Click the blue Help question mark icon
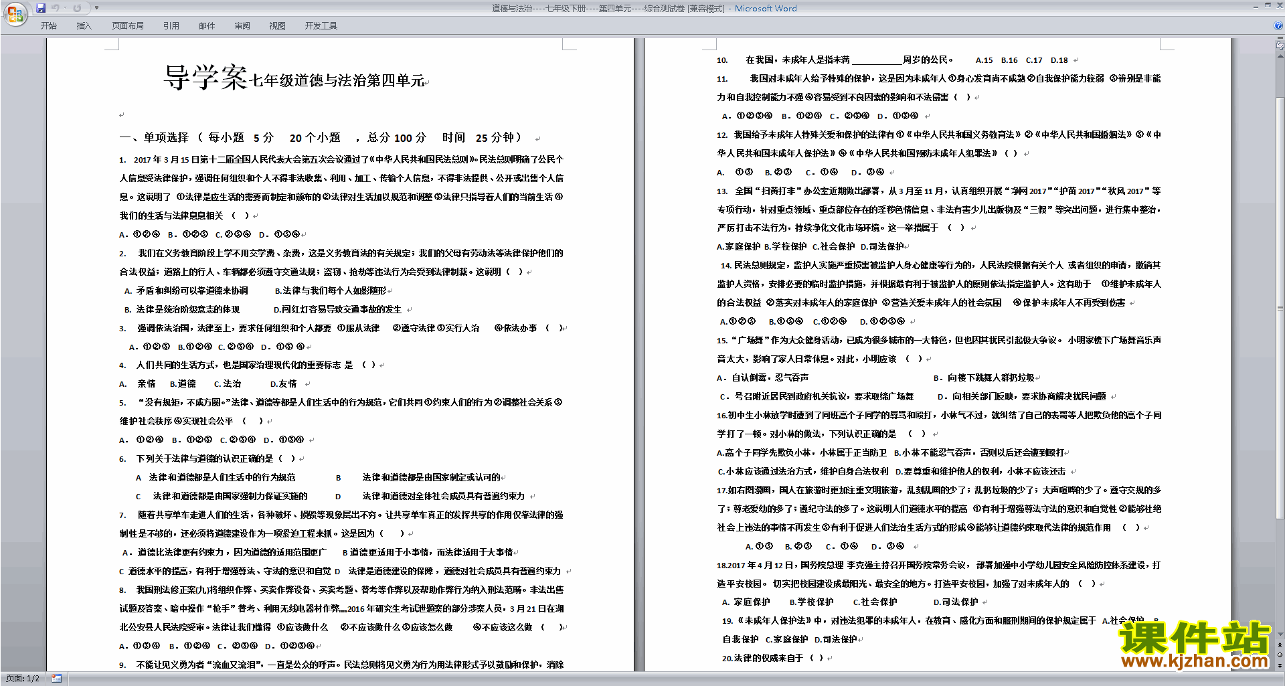 pos(1278,25)
